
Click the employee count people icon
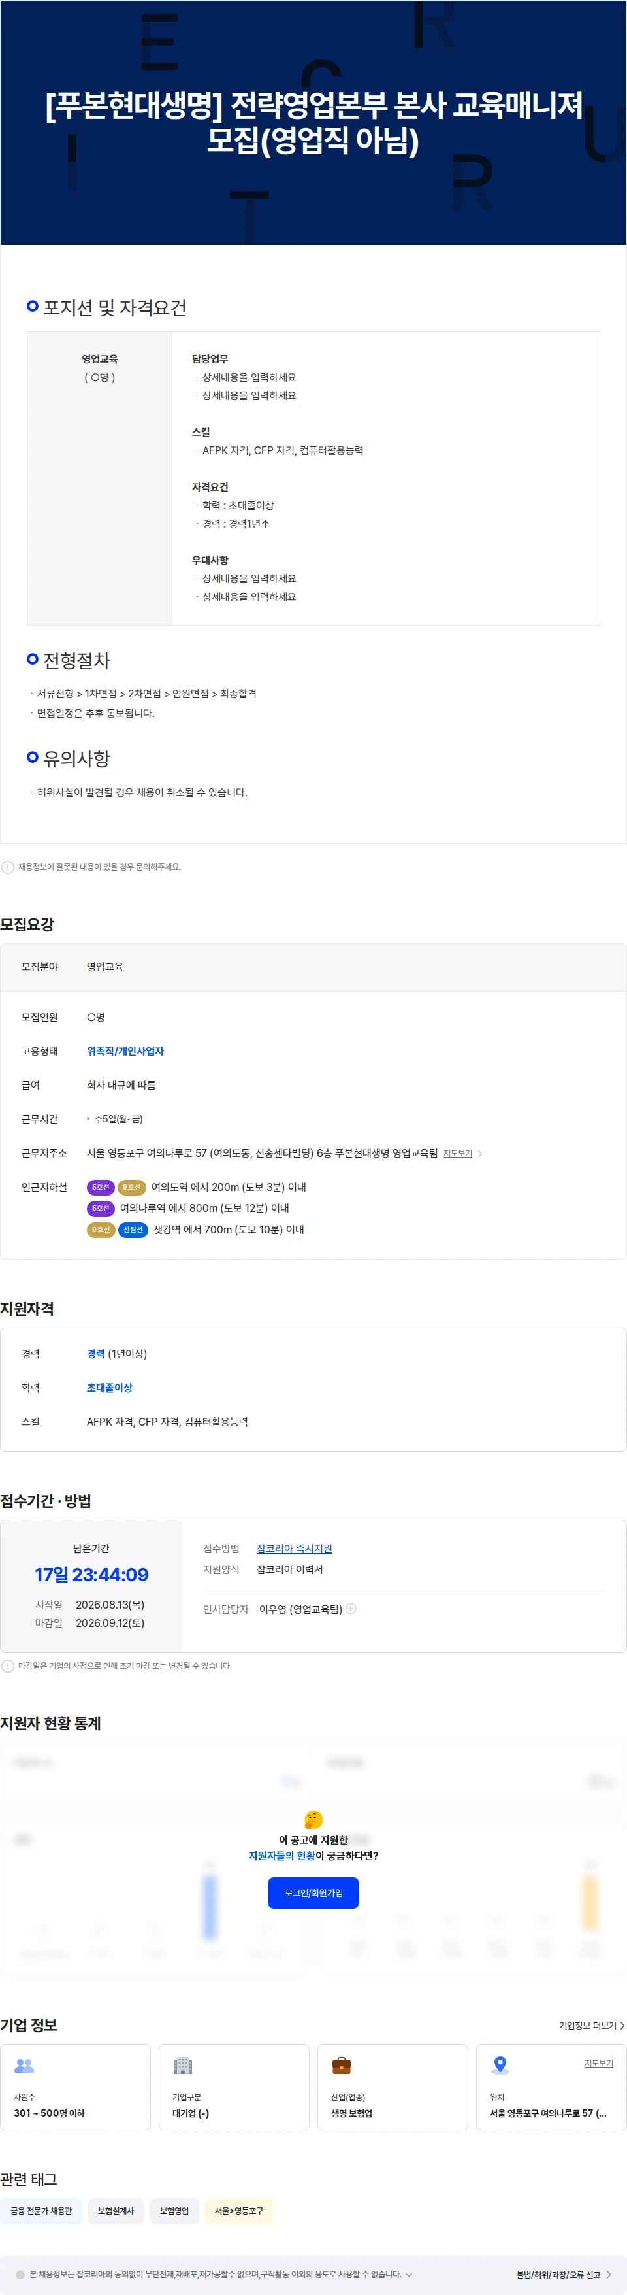[x=24, y=2065]
